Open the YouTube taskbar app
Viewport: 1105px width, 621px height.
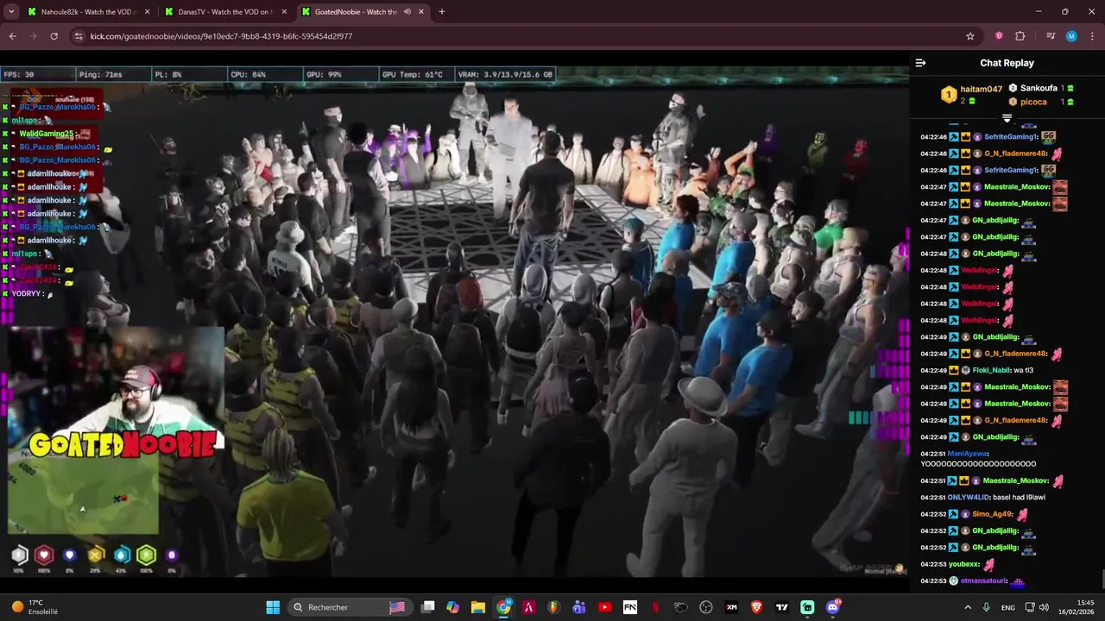(x=604, y=607)
